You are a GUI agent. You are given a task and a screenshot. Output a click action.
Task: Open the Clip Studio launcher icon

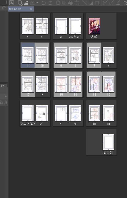(x=12, y=3)
